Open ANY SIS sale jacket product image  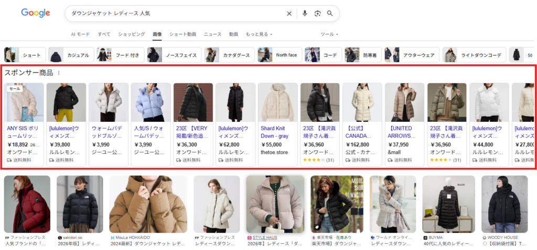pyautogui.click(x=24, y=103)
